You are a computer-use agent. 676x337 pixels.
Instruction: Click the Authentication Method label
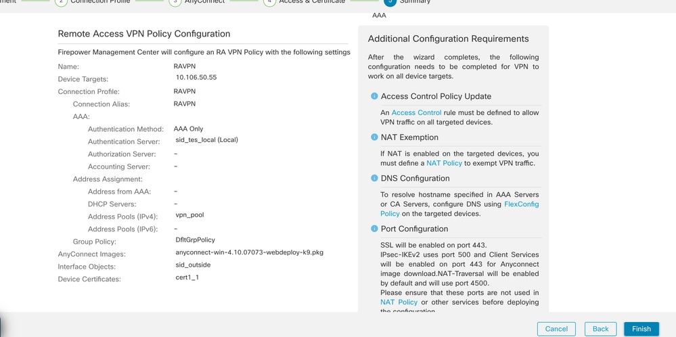(126, 129)
